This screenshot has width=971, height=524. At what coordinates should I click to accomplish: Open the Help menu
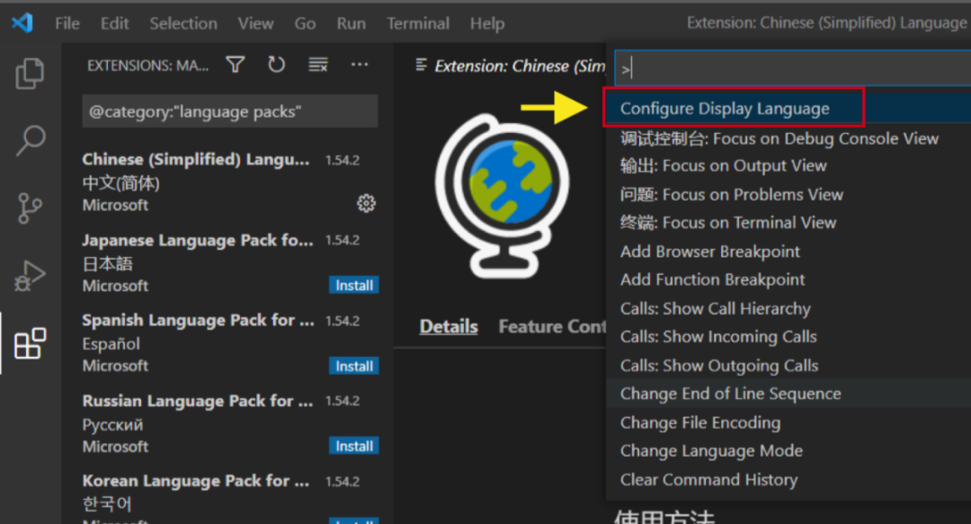pos(487,23)
